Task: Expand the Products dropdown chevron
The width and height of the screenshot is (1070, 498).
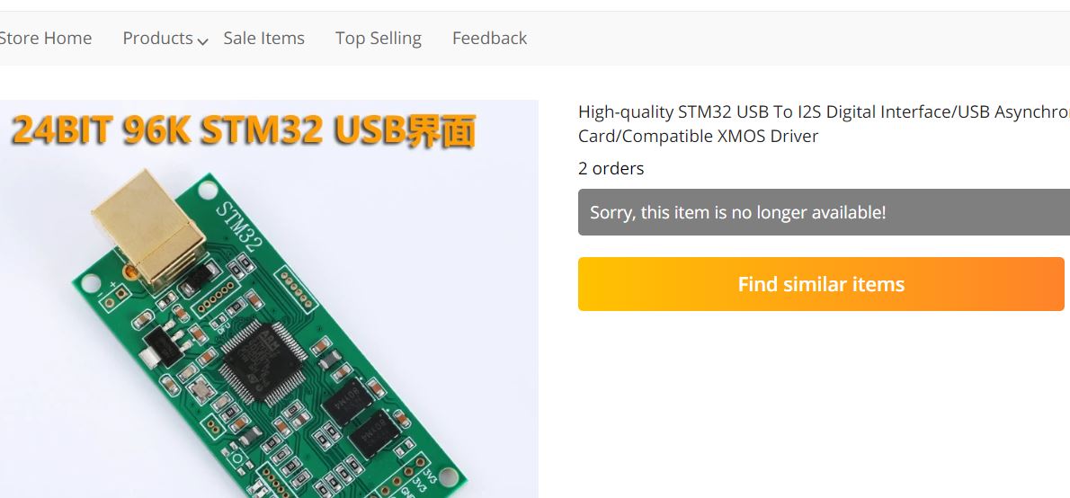Action: (202, 41)
